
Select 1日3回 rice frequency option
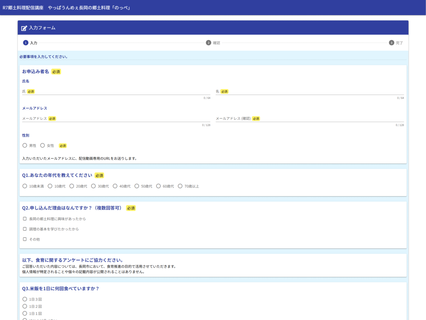coord(25,299)
